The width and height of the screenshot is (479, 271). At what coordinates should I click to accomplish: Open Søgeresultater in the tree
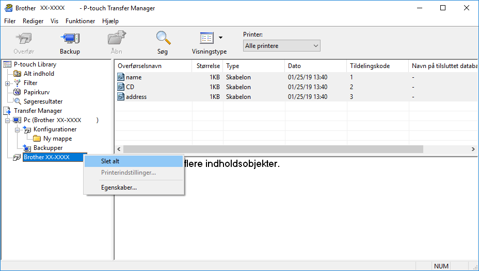[43, 101]
